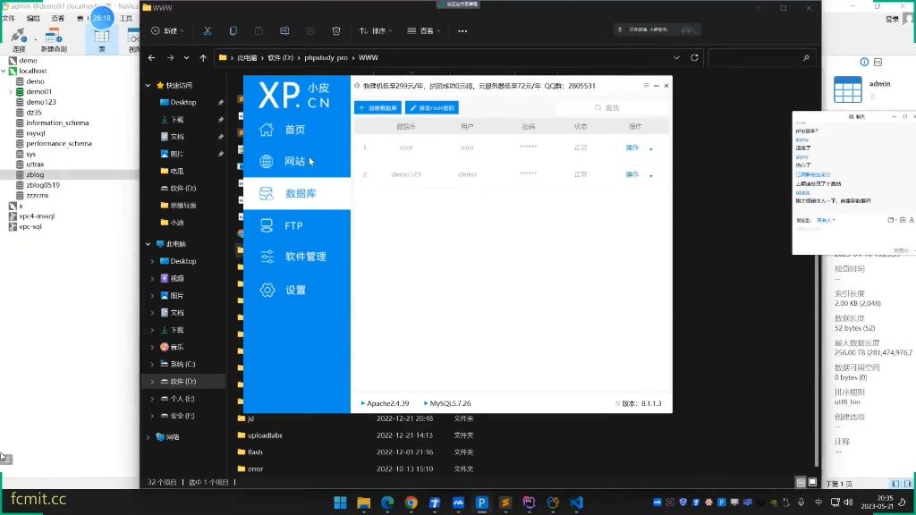Click the Back arrow in Explorer
916x515 pixels.
click(152, 58)
